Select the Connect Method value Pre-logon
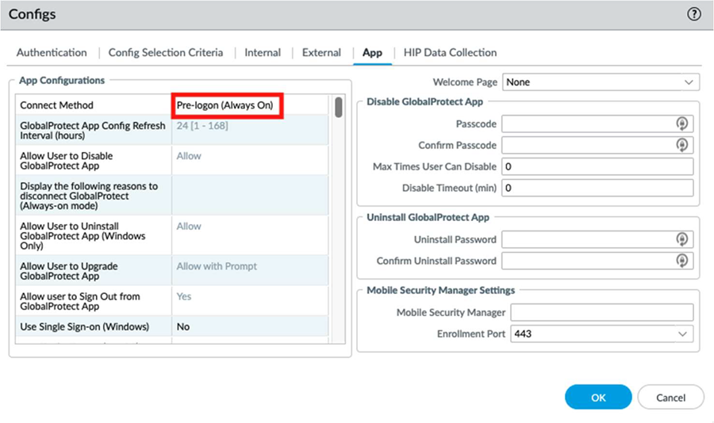Image resolution: width=714 pixels, height=423 pixels. (228, 105)
